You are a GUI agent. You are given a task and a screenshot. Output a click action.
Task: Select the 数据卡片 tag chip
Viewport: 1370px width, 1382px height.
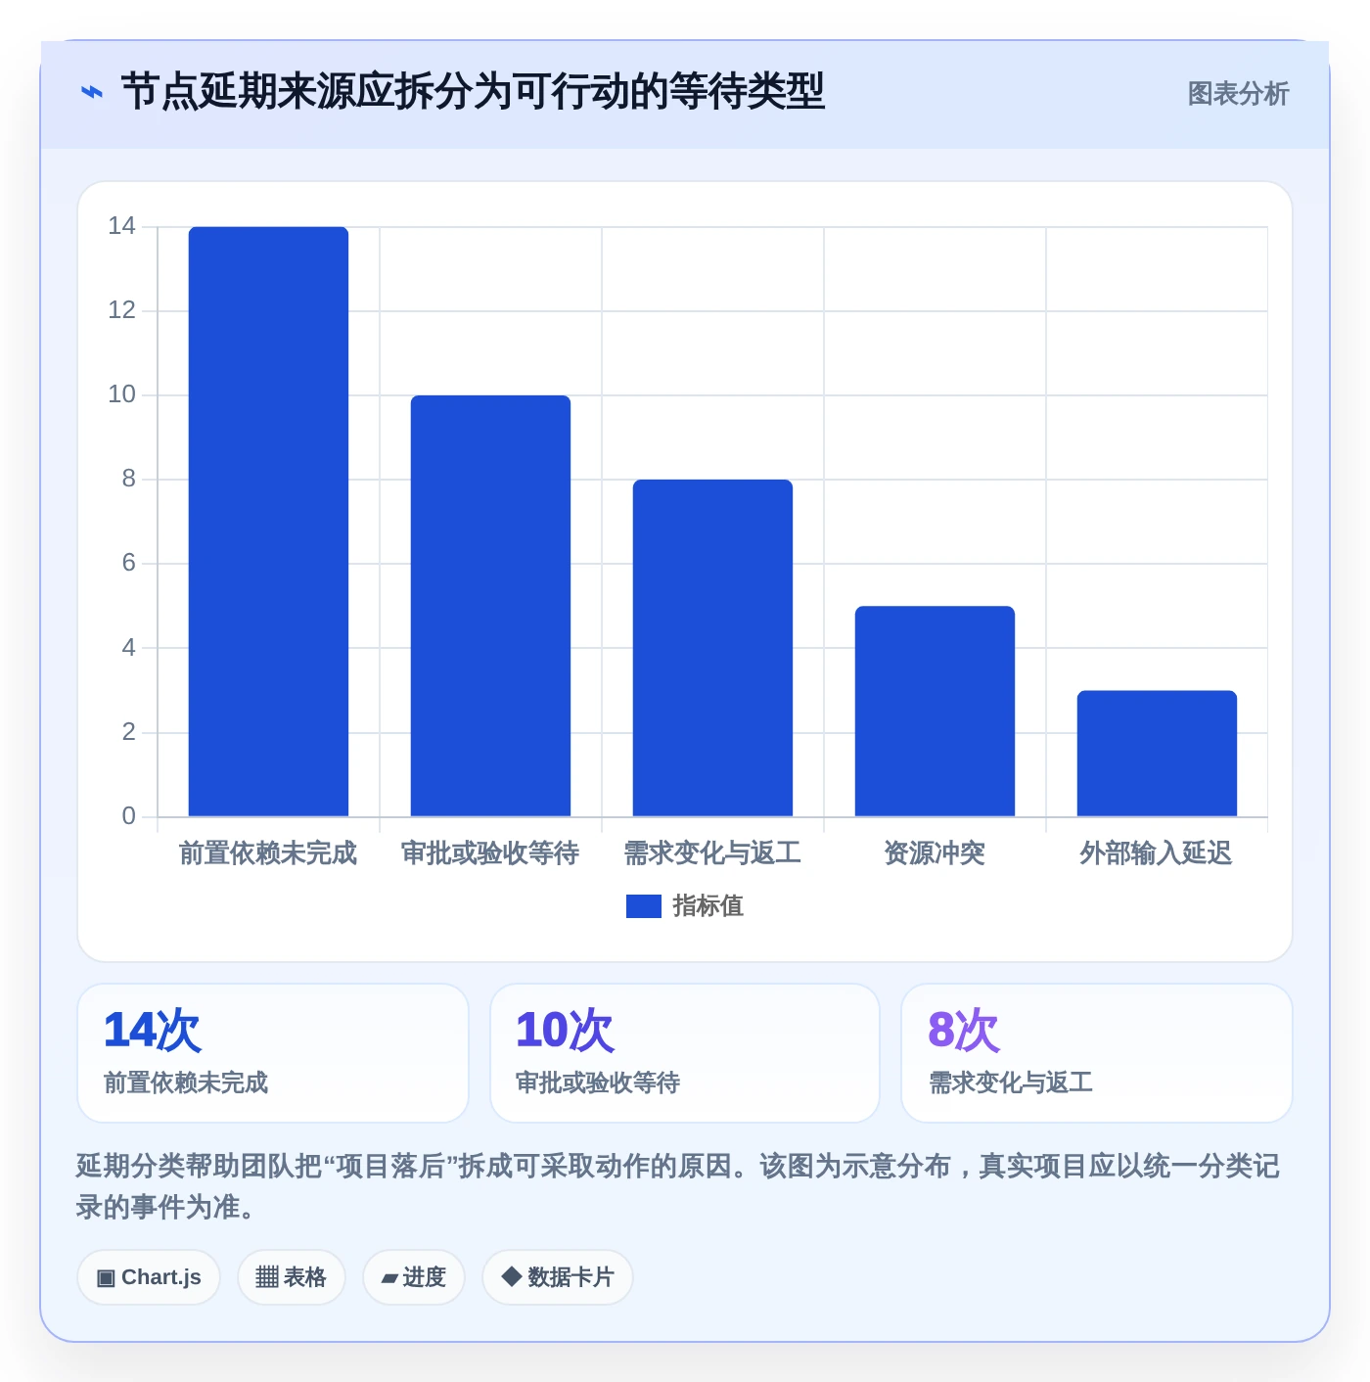coord(558,1277)
